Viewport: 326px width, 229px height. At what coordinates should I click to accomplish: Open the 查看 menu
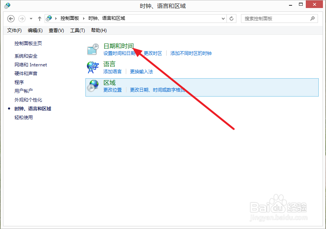pos(56,30)
